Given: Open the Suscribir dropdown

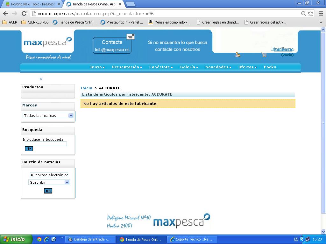Looking at the screenshot, I should click(x=49, y=182).
